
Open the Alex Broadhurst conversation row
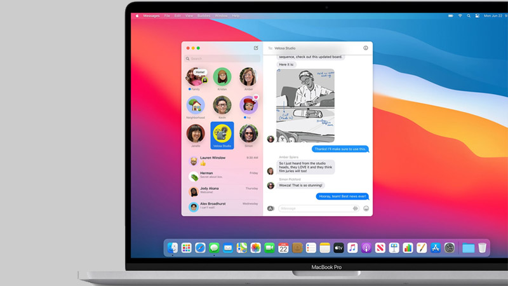[223, 206]
